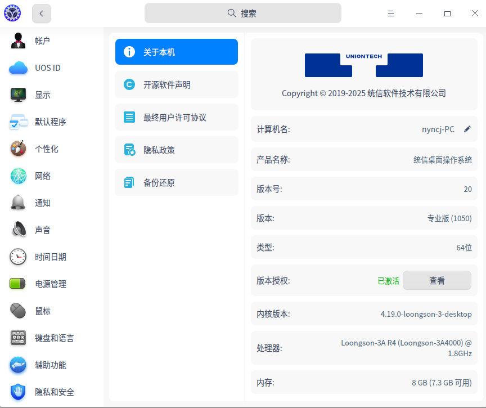The image size is (486, 408).
Task: Click the Control Center gear logo icon
Action: tap(12, 14)
